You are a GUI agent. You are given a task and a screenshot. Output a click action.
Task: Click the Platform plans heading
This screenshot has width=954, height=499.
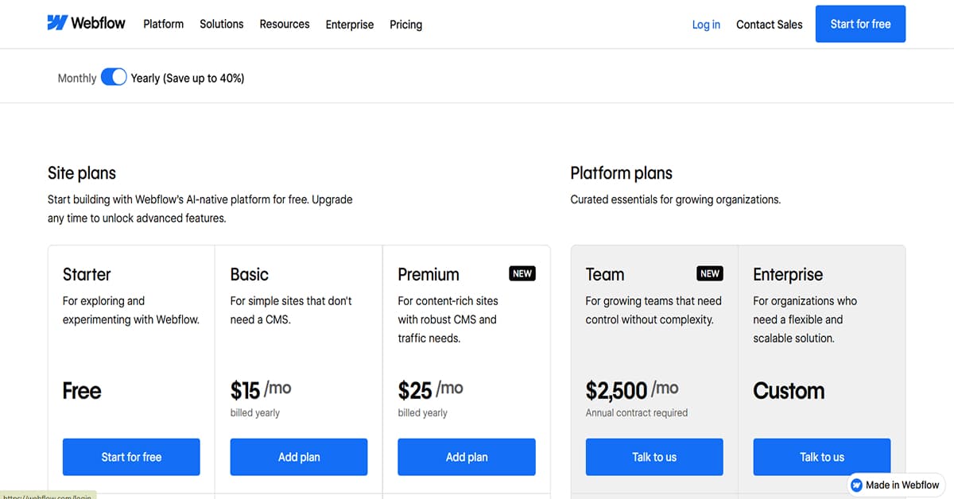click(x=622, y=173)
